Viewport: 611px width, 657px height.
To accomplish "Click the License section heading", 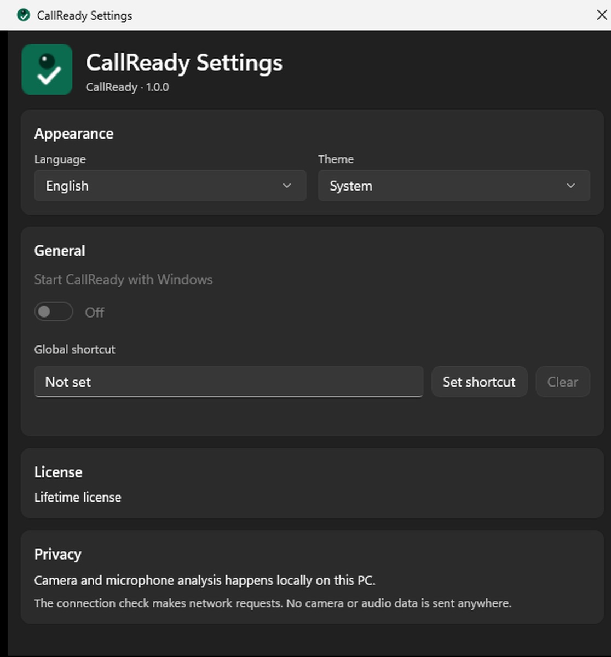I will click(x=58, y=472).
